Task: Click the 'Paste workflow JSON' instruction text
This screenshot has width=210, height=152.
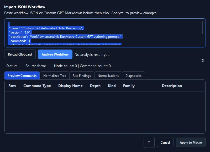Action: [x=81, y=13]
